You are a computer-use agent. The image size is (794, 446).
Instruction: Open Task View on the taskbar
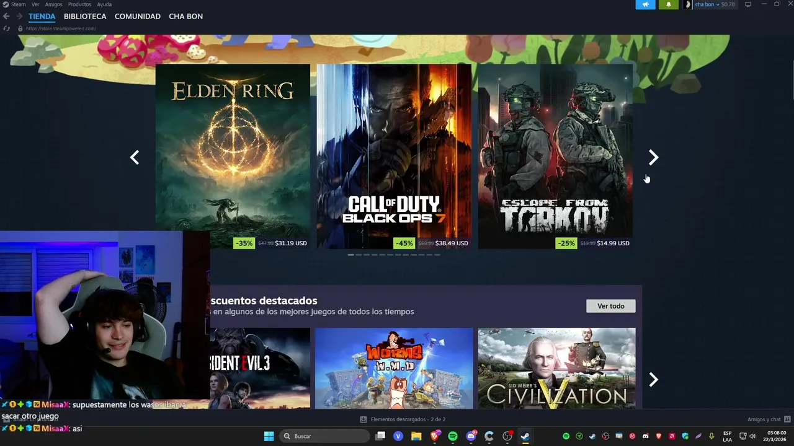pyautogui.click(x=380, y=436)
